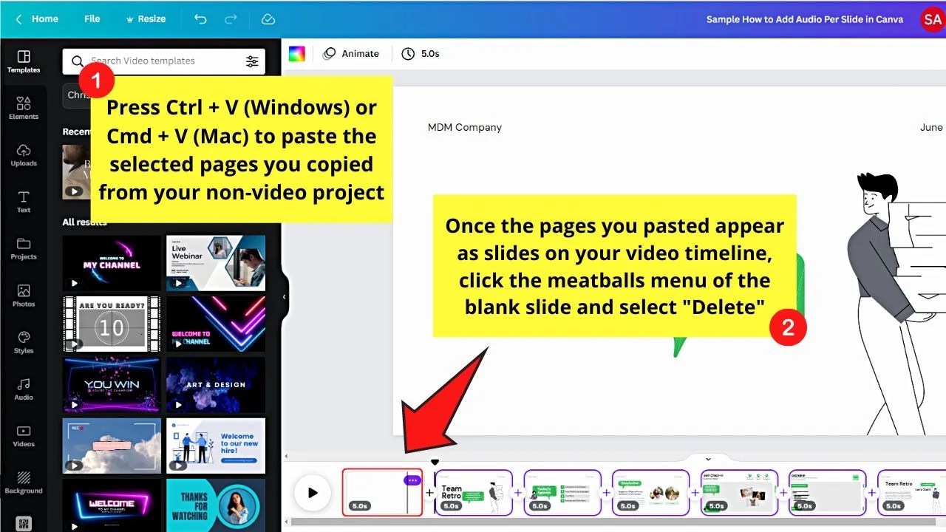Open the Videos panel

pyautogui.click(x=23, y=436)
